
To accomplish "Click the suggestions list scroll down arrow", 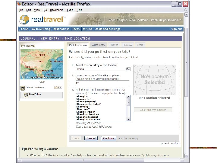I will point(128,119).
